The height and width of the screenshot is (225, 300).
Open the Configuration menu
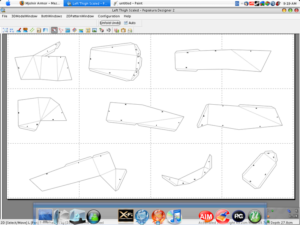click(x=109, y=16)
